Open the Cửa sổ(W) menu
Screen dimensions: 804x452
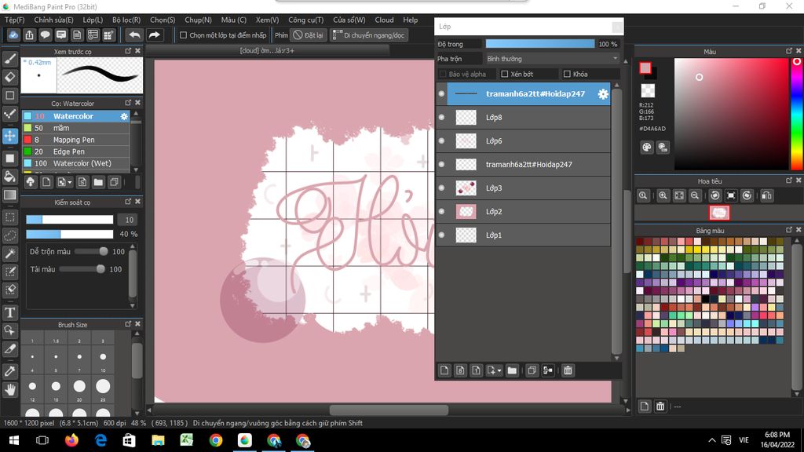pyautogui.click(x=349, y=20)
